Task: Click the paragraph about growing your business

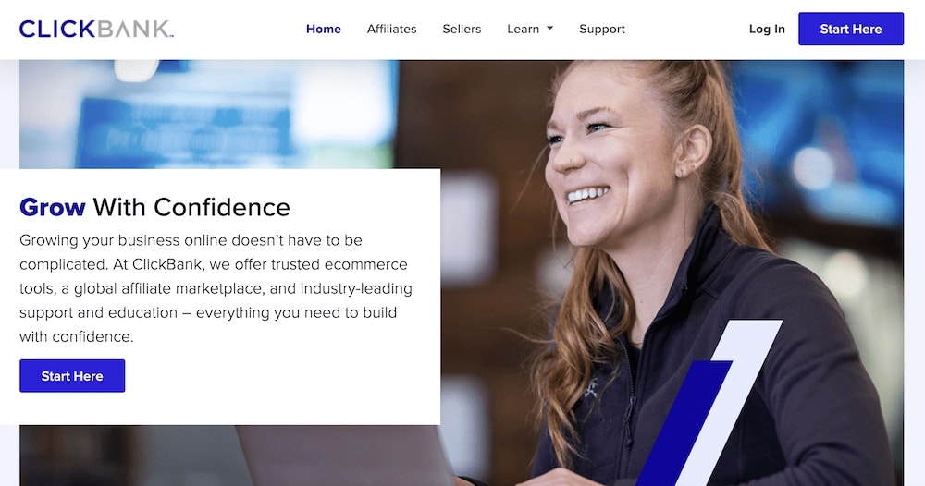Action: coord(216,288)
